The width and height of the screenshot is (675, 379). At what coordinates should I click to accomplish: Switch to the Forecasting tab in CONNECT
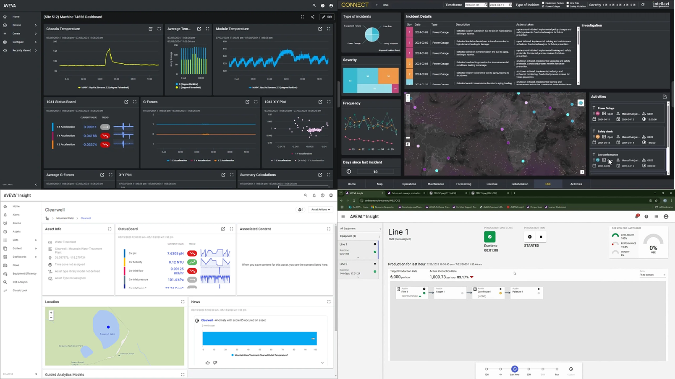tap(464, 184)
